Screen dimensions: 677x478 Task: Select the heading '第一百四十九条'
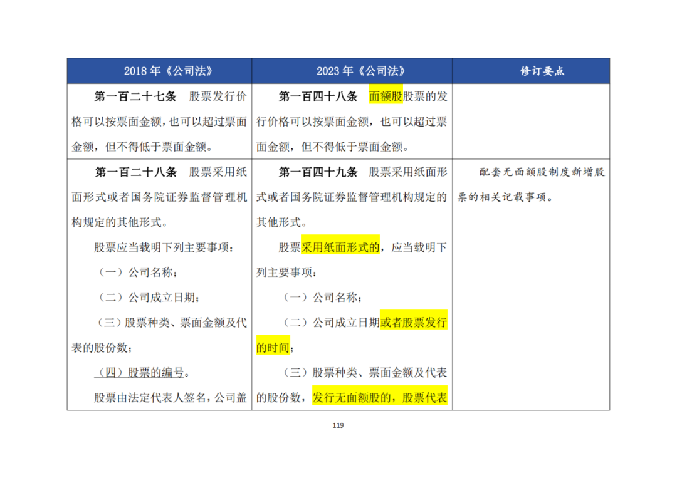coord(318,172)
